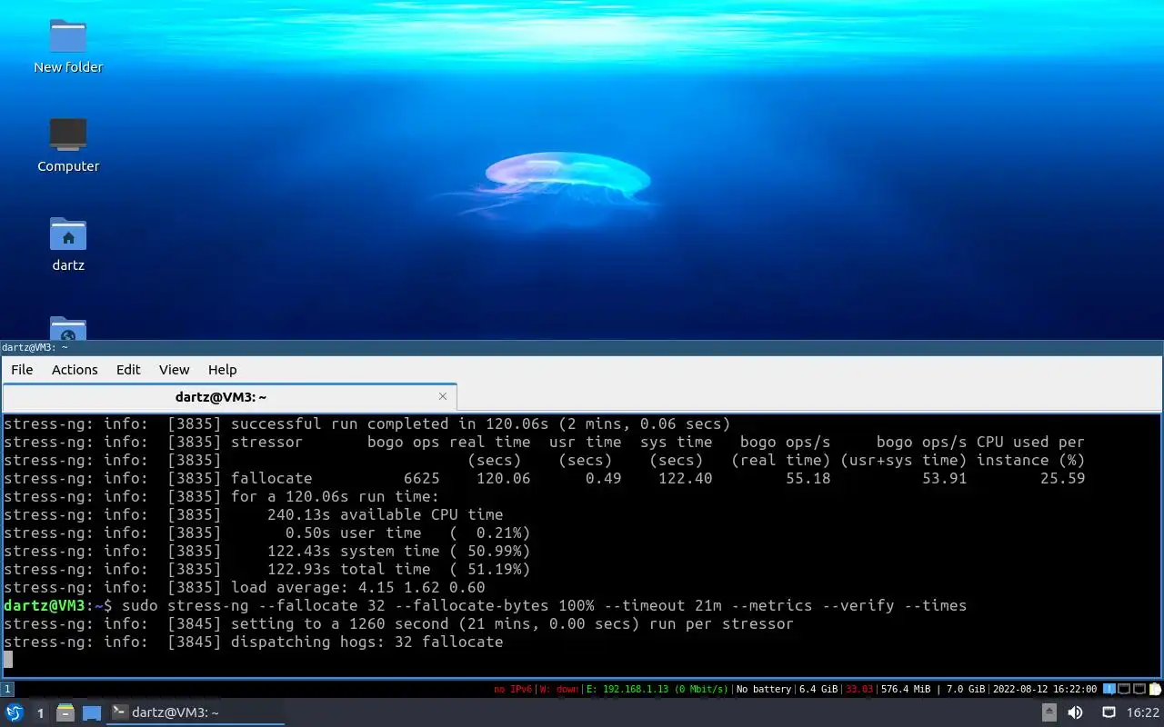Click workspace 1 button on the status bar
Screen dimensions: 1164x727
tap(7, 689)
